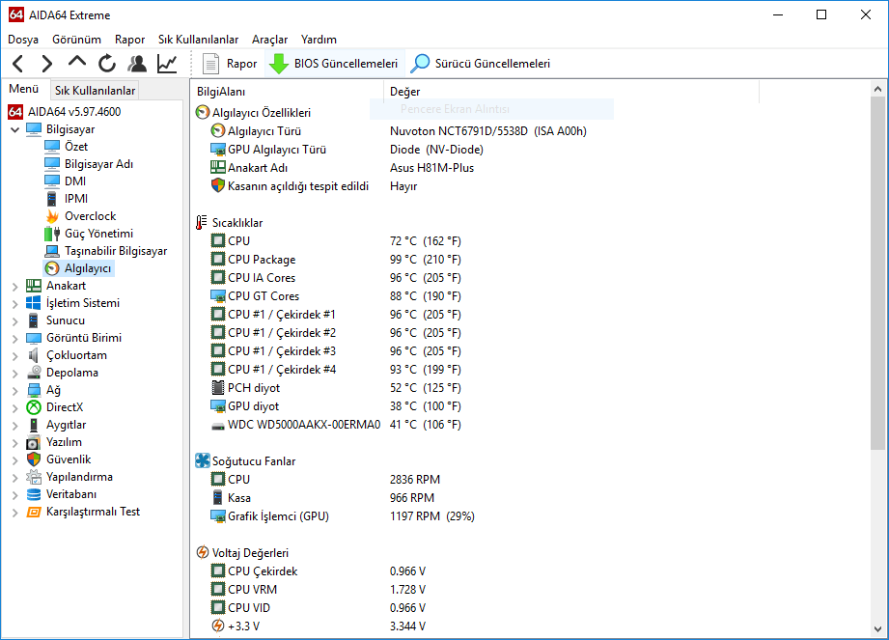Click the Anakart motherboard icon
The height and width of the screenshot is (640, 889).
pos(34,286)
